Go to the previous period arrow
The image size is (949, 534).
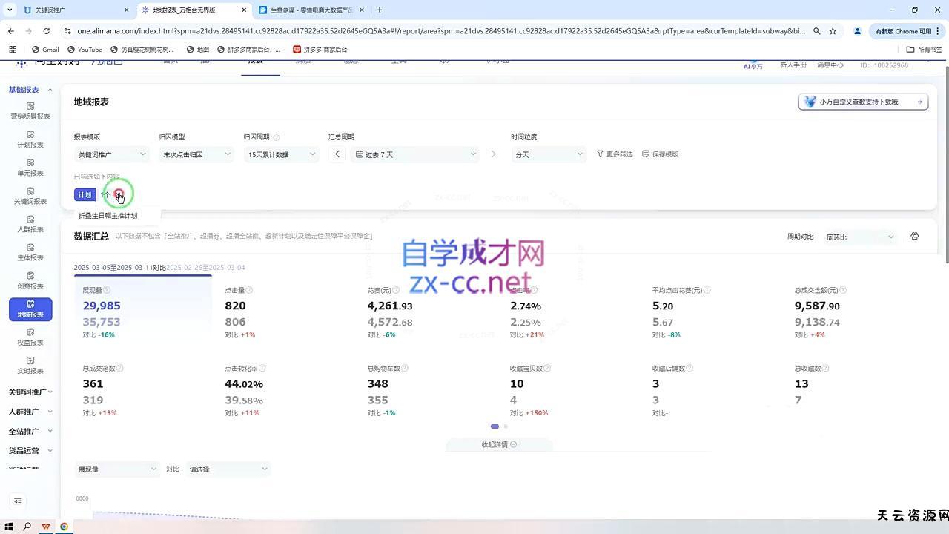pyautogui.click(x=337, y=154)
